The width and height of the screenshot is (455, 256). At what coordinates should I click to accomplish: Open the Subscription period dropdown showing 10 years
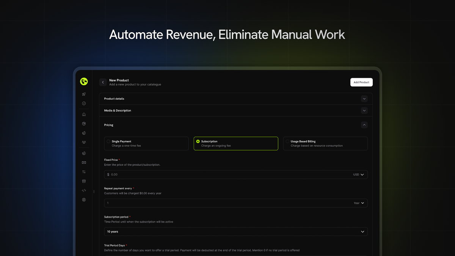coord(235,231)
